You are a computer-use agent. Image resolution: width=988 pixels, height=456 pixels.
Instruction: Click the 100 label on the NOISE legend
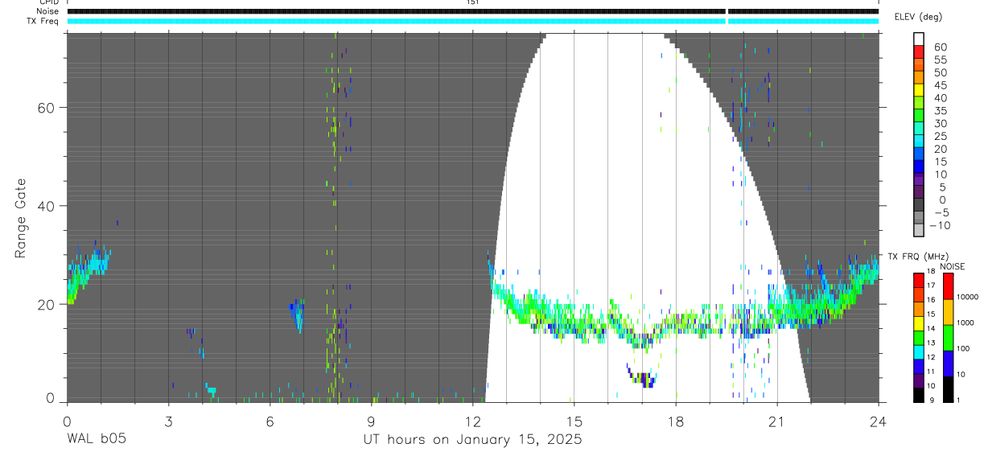964,349
